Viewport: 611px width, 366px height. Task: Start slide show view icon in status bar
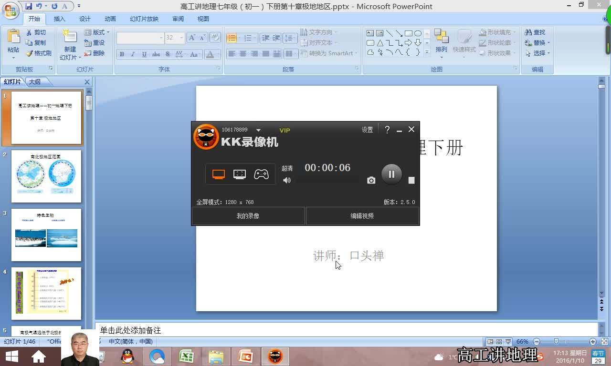(x=508, y=342)
